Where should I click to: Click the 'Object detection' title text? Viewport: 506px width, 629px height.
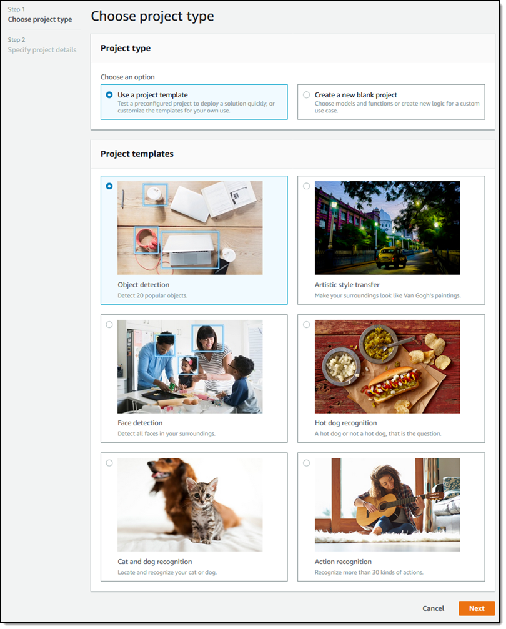tap(143, 285)
